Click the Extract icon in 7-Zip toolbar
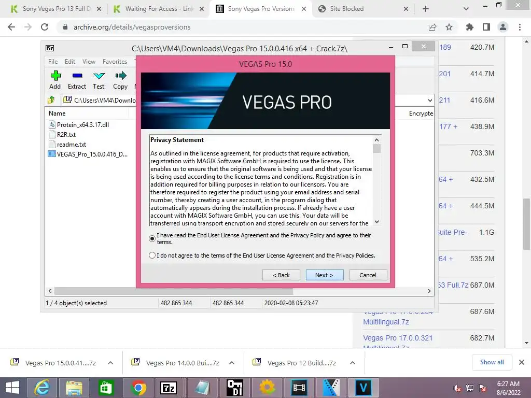Viewport: 531px width, 398px height. [x=77, y=76]
